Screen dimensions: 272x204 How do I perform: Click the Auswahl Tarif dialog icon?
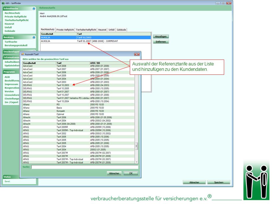click(x=23, y=54)
